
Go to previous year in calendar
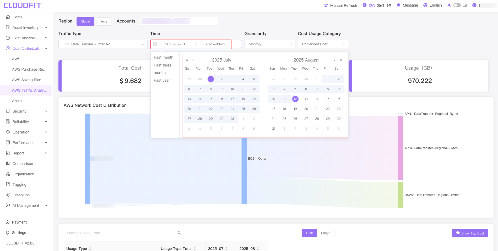click(x=187, y=60)
